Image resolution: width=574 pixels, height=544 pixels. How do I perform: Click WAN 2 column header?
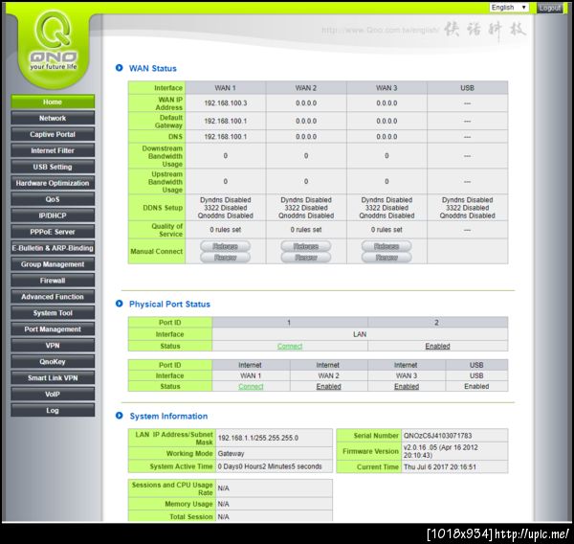306,88
